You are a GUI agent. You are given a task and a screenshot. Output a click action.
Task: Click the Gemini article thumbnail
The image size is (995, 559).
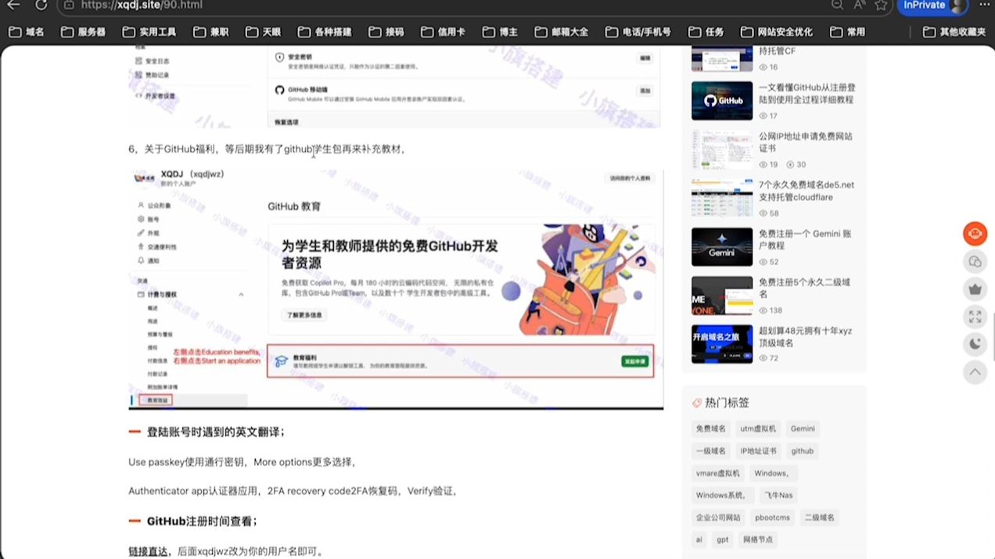pyautogui.click(x=722, y=247)
